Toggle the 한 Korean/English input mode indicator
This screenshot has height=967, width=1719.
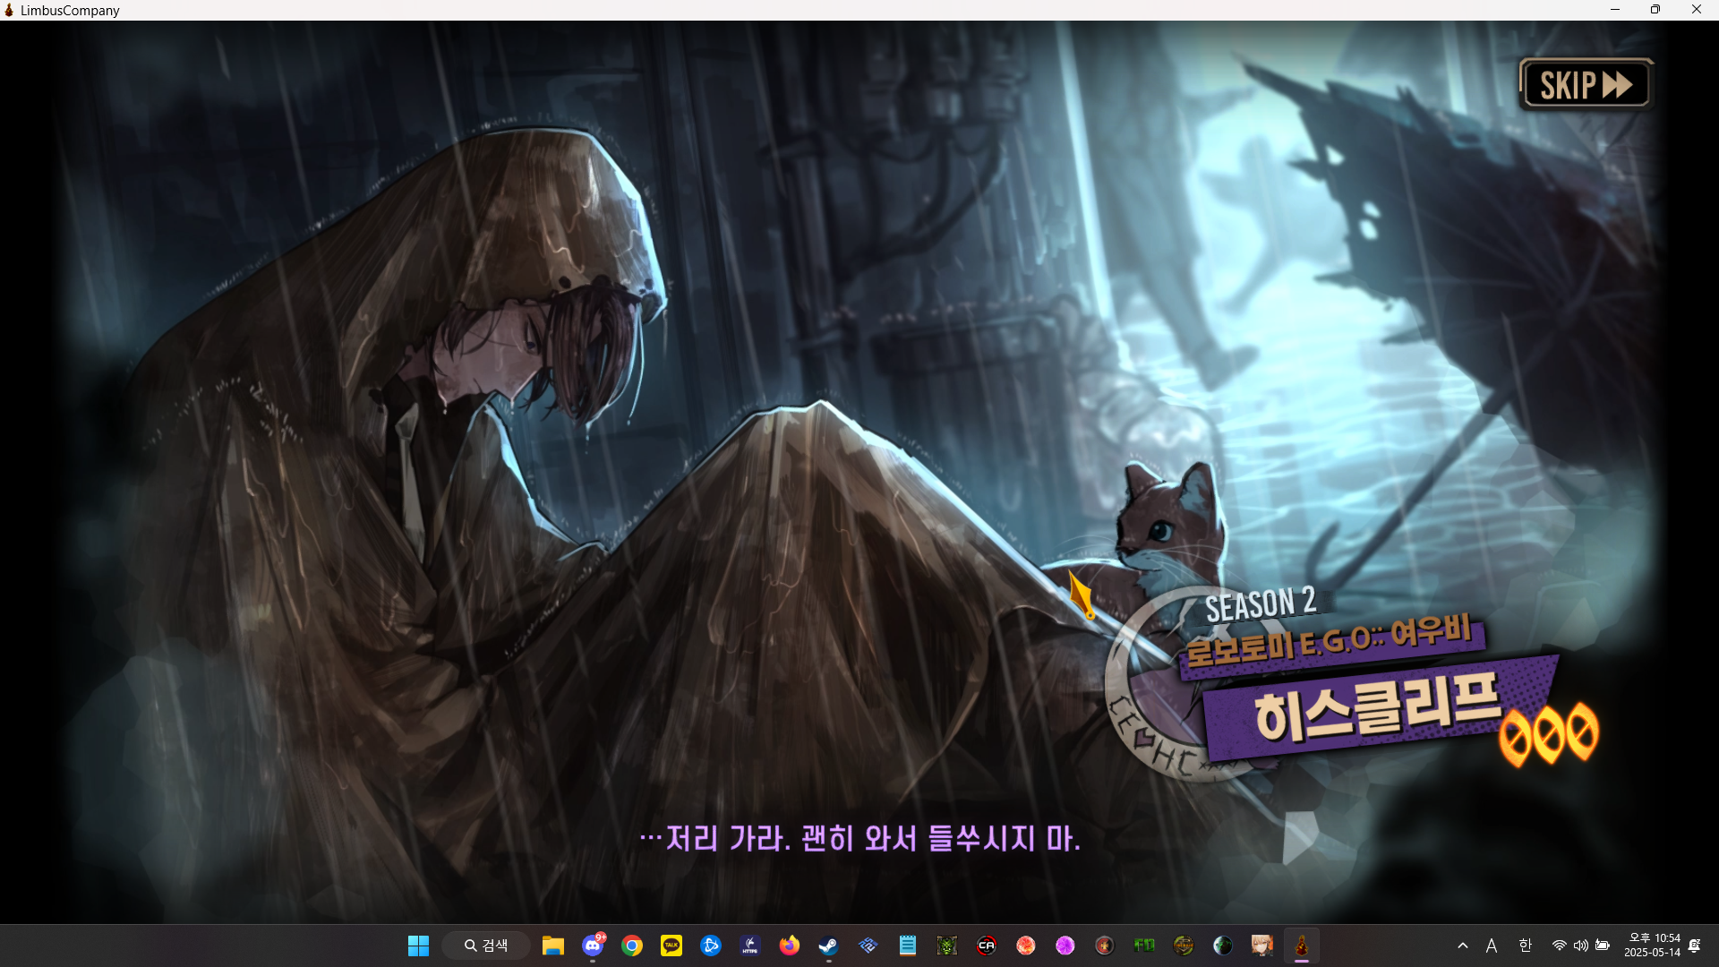(x=1526, y=946)
